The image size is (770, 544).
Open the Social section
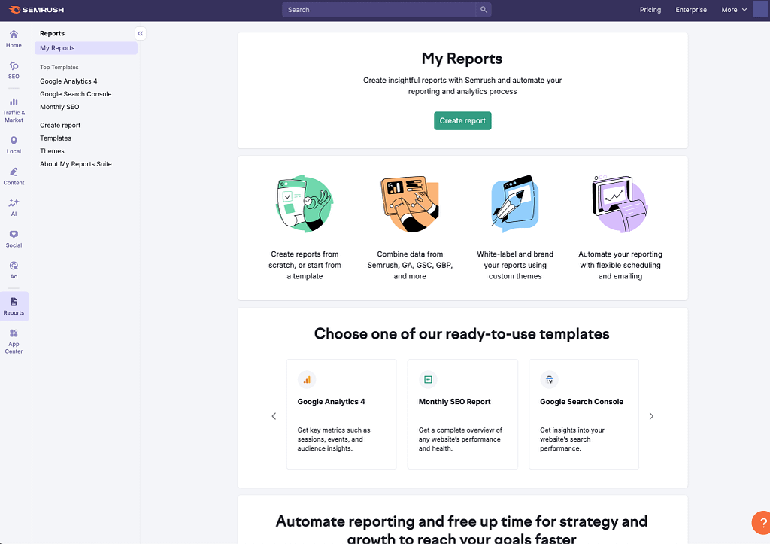click(14, 239)
